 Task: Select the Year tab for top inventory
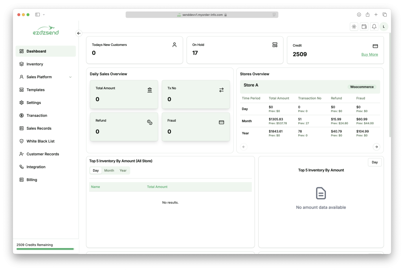(x=123, y=171)
